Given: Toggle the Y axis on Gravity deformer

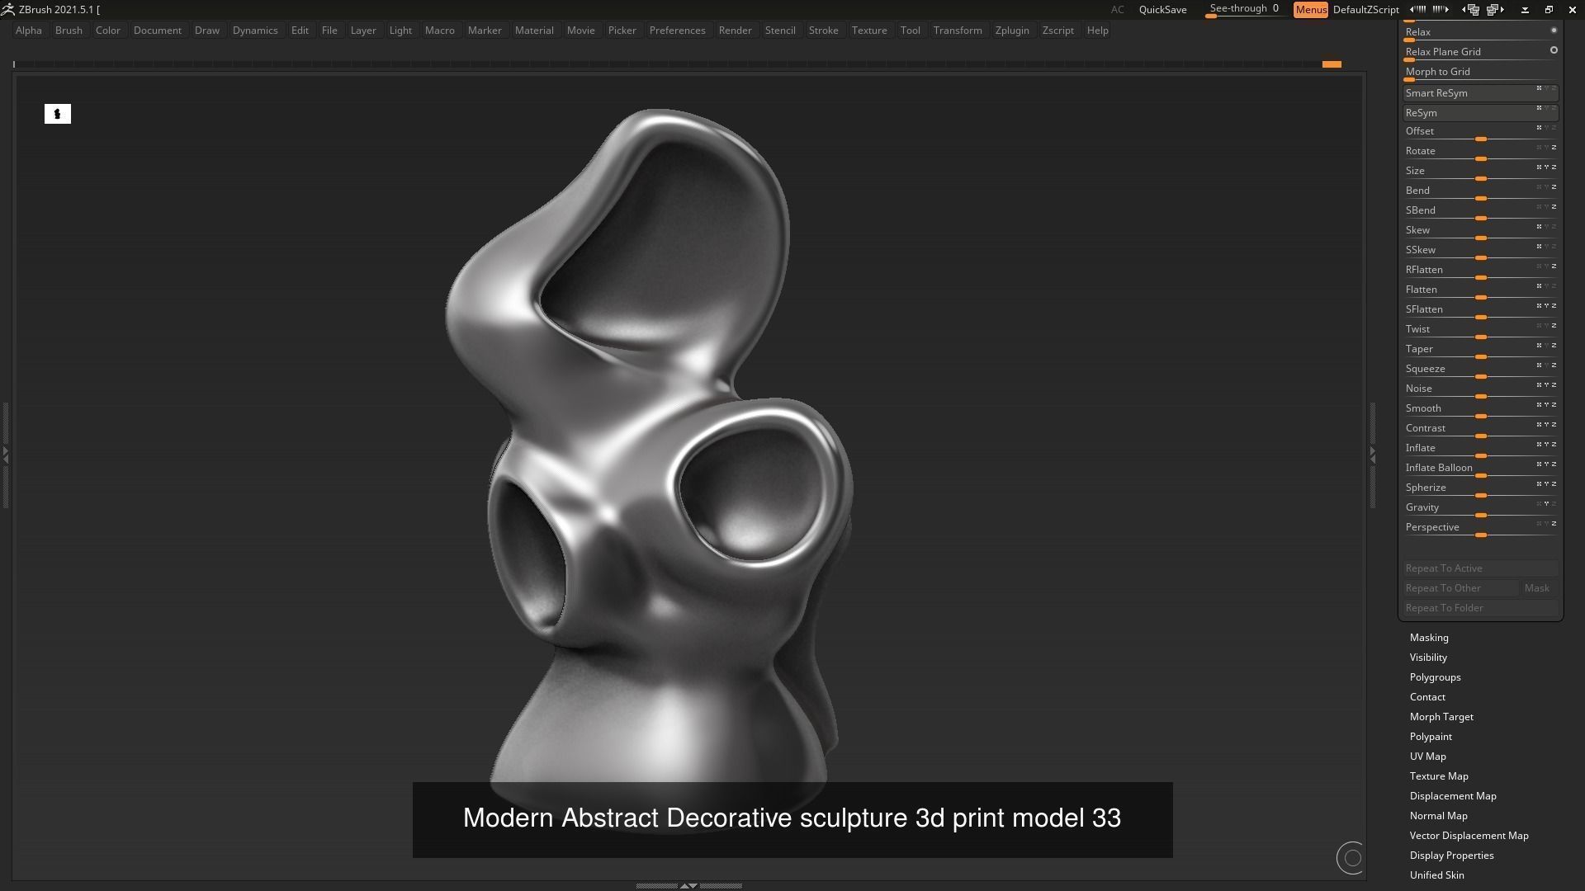Looking at the screenshot, I should [x=1546, y=504].
